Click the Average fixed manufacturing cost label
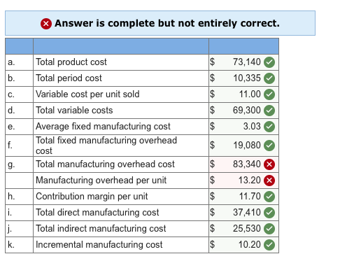This screenshot has width=354, height=275. 103,127
